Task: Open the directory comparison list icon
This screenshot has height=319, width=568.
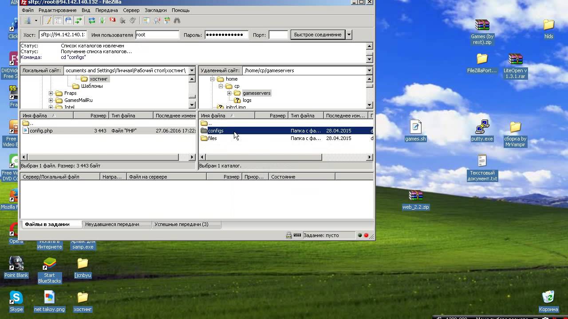Action: click(146, 20)
